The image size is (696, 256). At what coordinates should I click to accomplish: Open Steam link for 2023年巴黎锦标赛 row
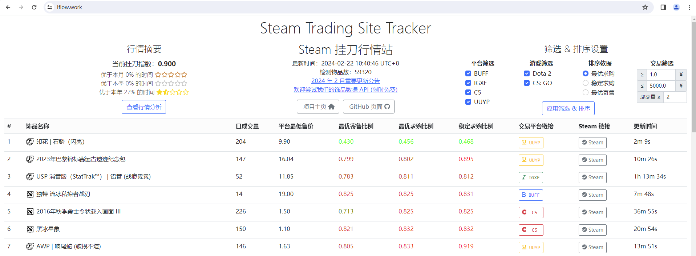[592, 160]
